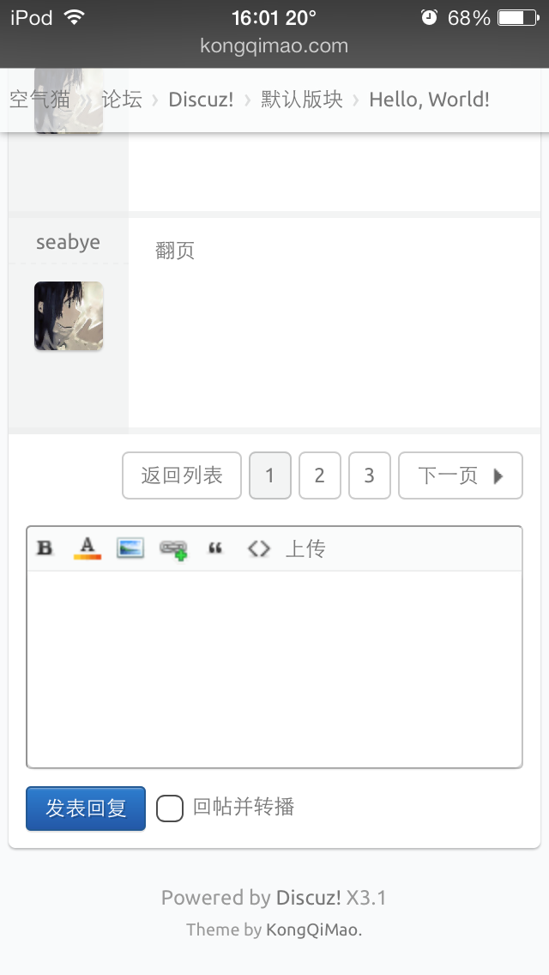The width and height of the screenshot is (549, 975).
Task: Open the KongQiMao theme credit link
Action: click(x=312, y=930)
